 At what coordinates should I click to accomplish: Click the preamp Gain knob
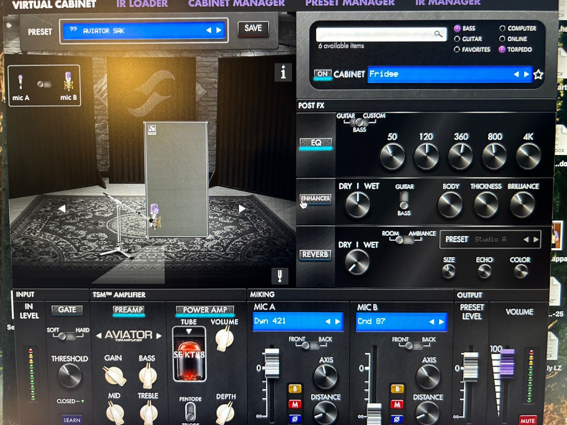(114, 376)
